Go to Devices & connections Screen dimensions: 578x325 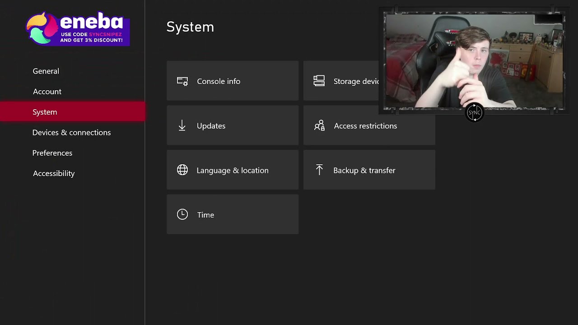(71, 133)
